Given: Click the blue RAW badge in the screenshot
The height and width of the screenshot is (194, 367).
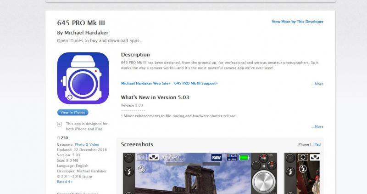Looking at the screenshot, I should click(x=217, y=157).
